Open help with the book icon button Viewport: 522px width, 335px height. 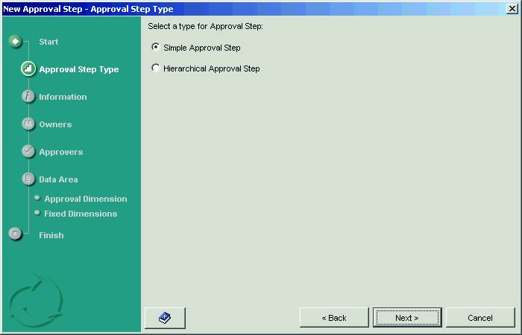click(165, 318)
